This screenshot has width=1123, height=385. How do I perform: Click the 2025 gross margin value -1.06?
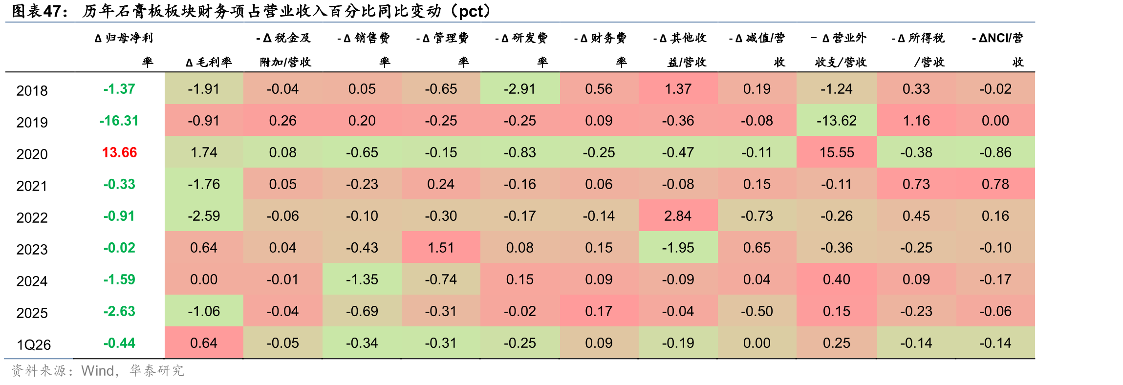click(204, 311)
